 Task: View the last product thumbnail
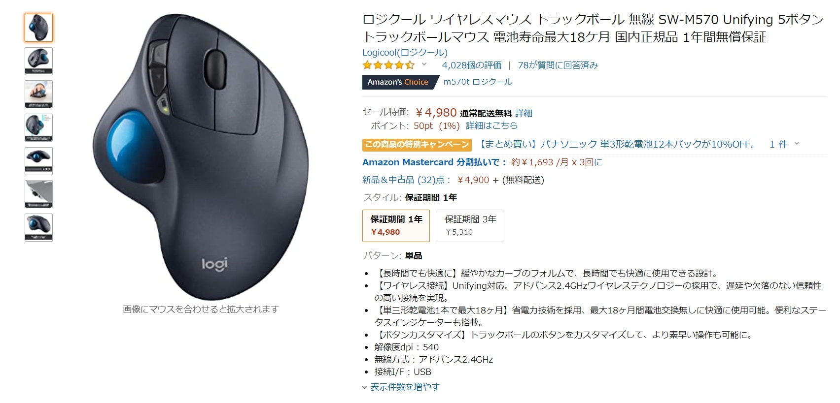38,227
